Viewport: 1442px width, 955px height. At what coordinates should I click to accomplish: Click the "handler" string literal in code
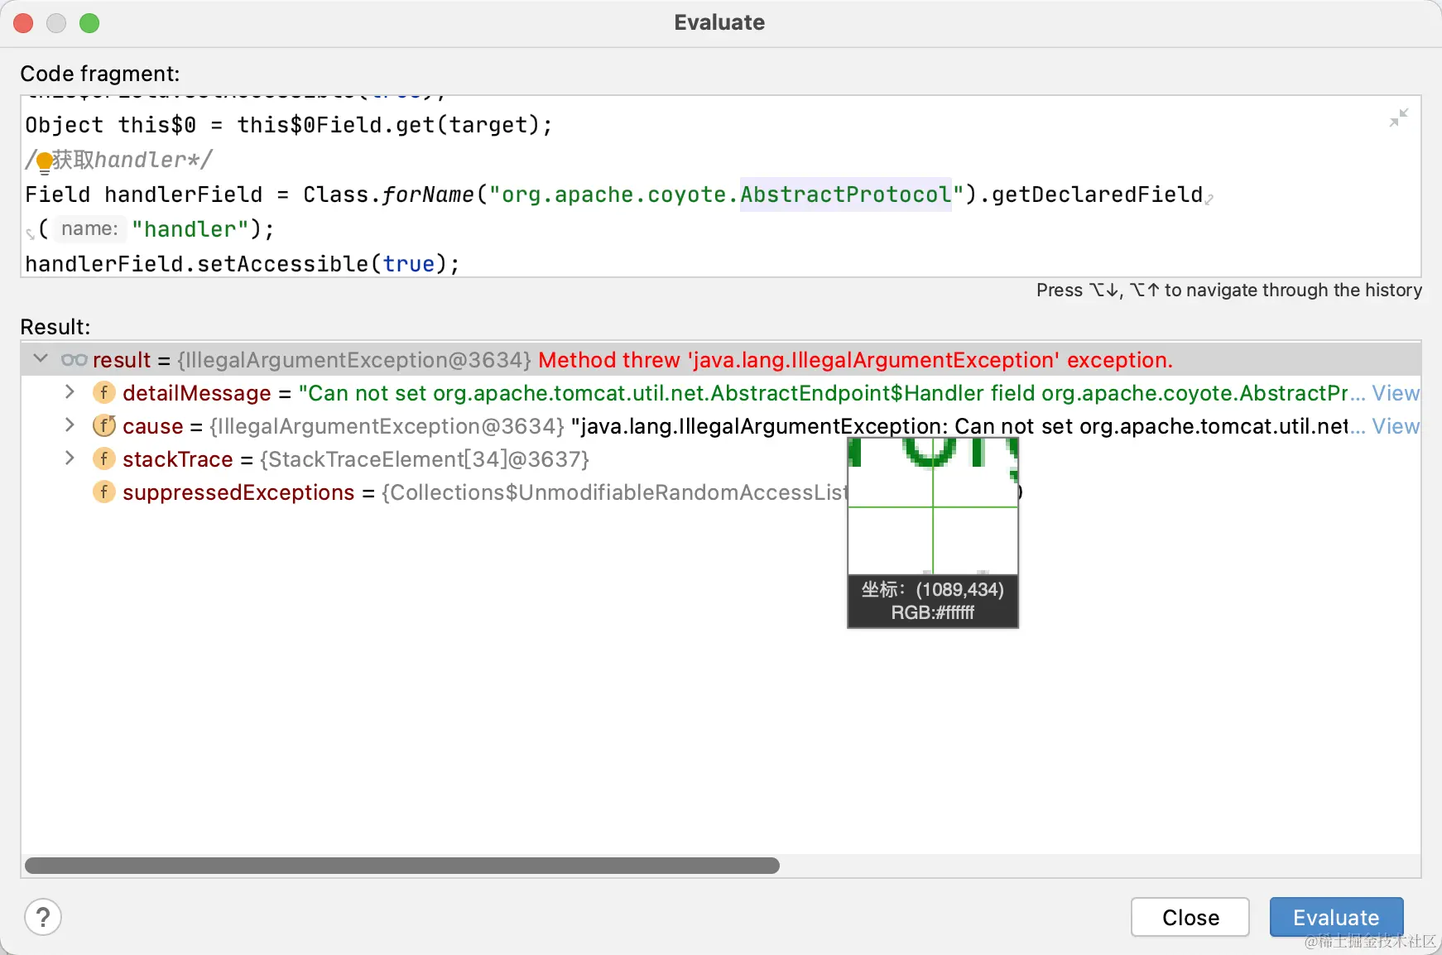pyautogui.click(x=190, y=229)
